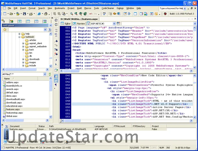Switch to the Compiler Output tab

pos(53,142)
